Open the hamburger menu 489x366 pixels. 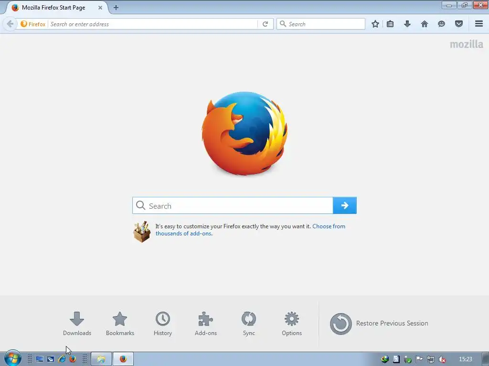coord(479,24)
